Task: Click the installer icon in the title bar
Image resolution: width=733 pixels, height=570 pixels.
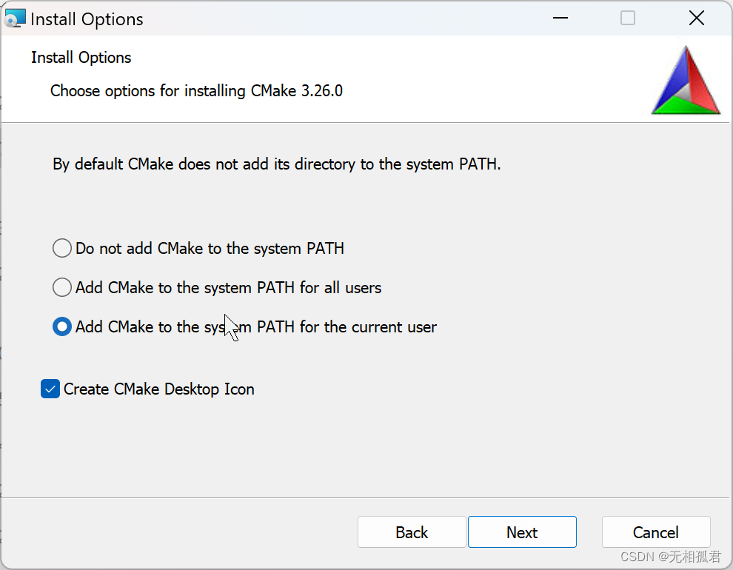Action: (x=15, y=19)
